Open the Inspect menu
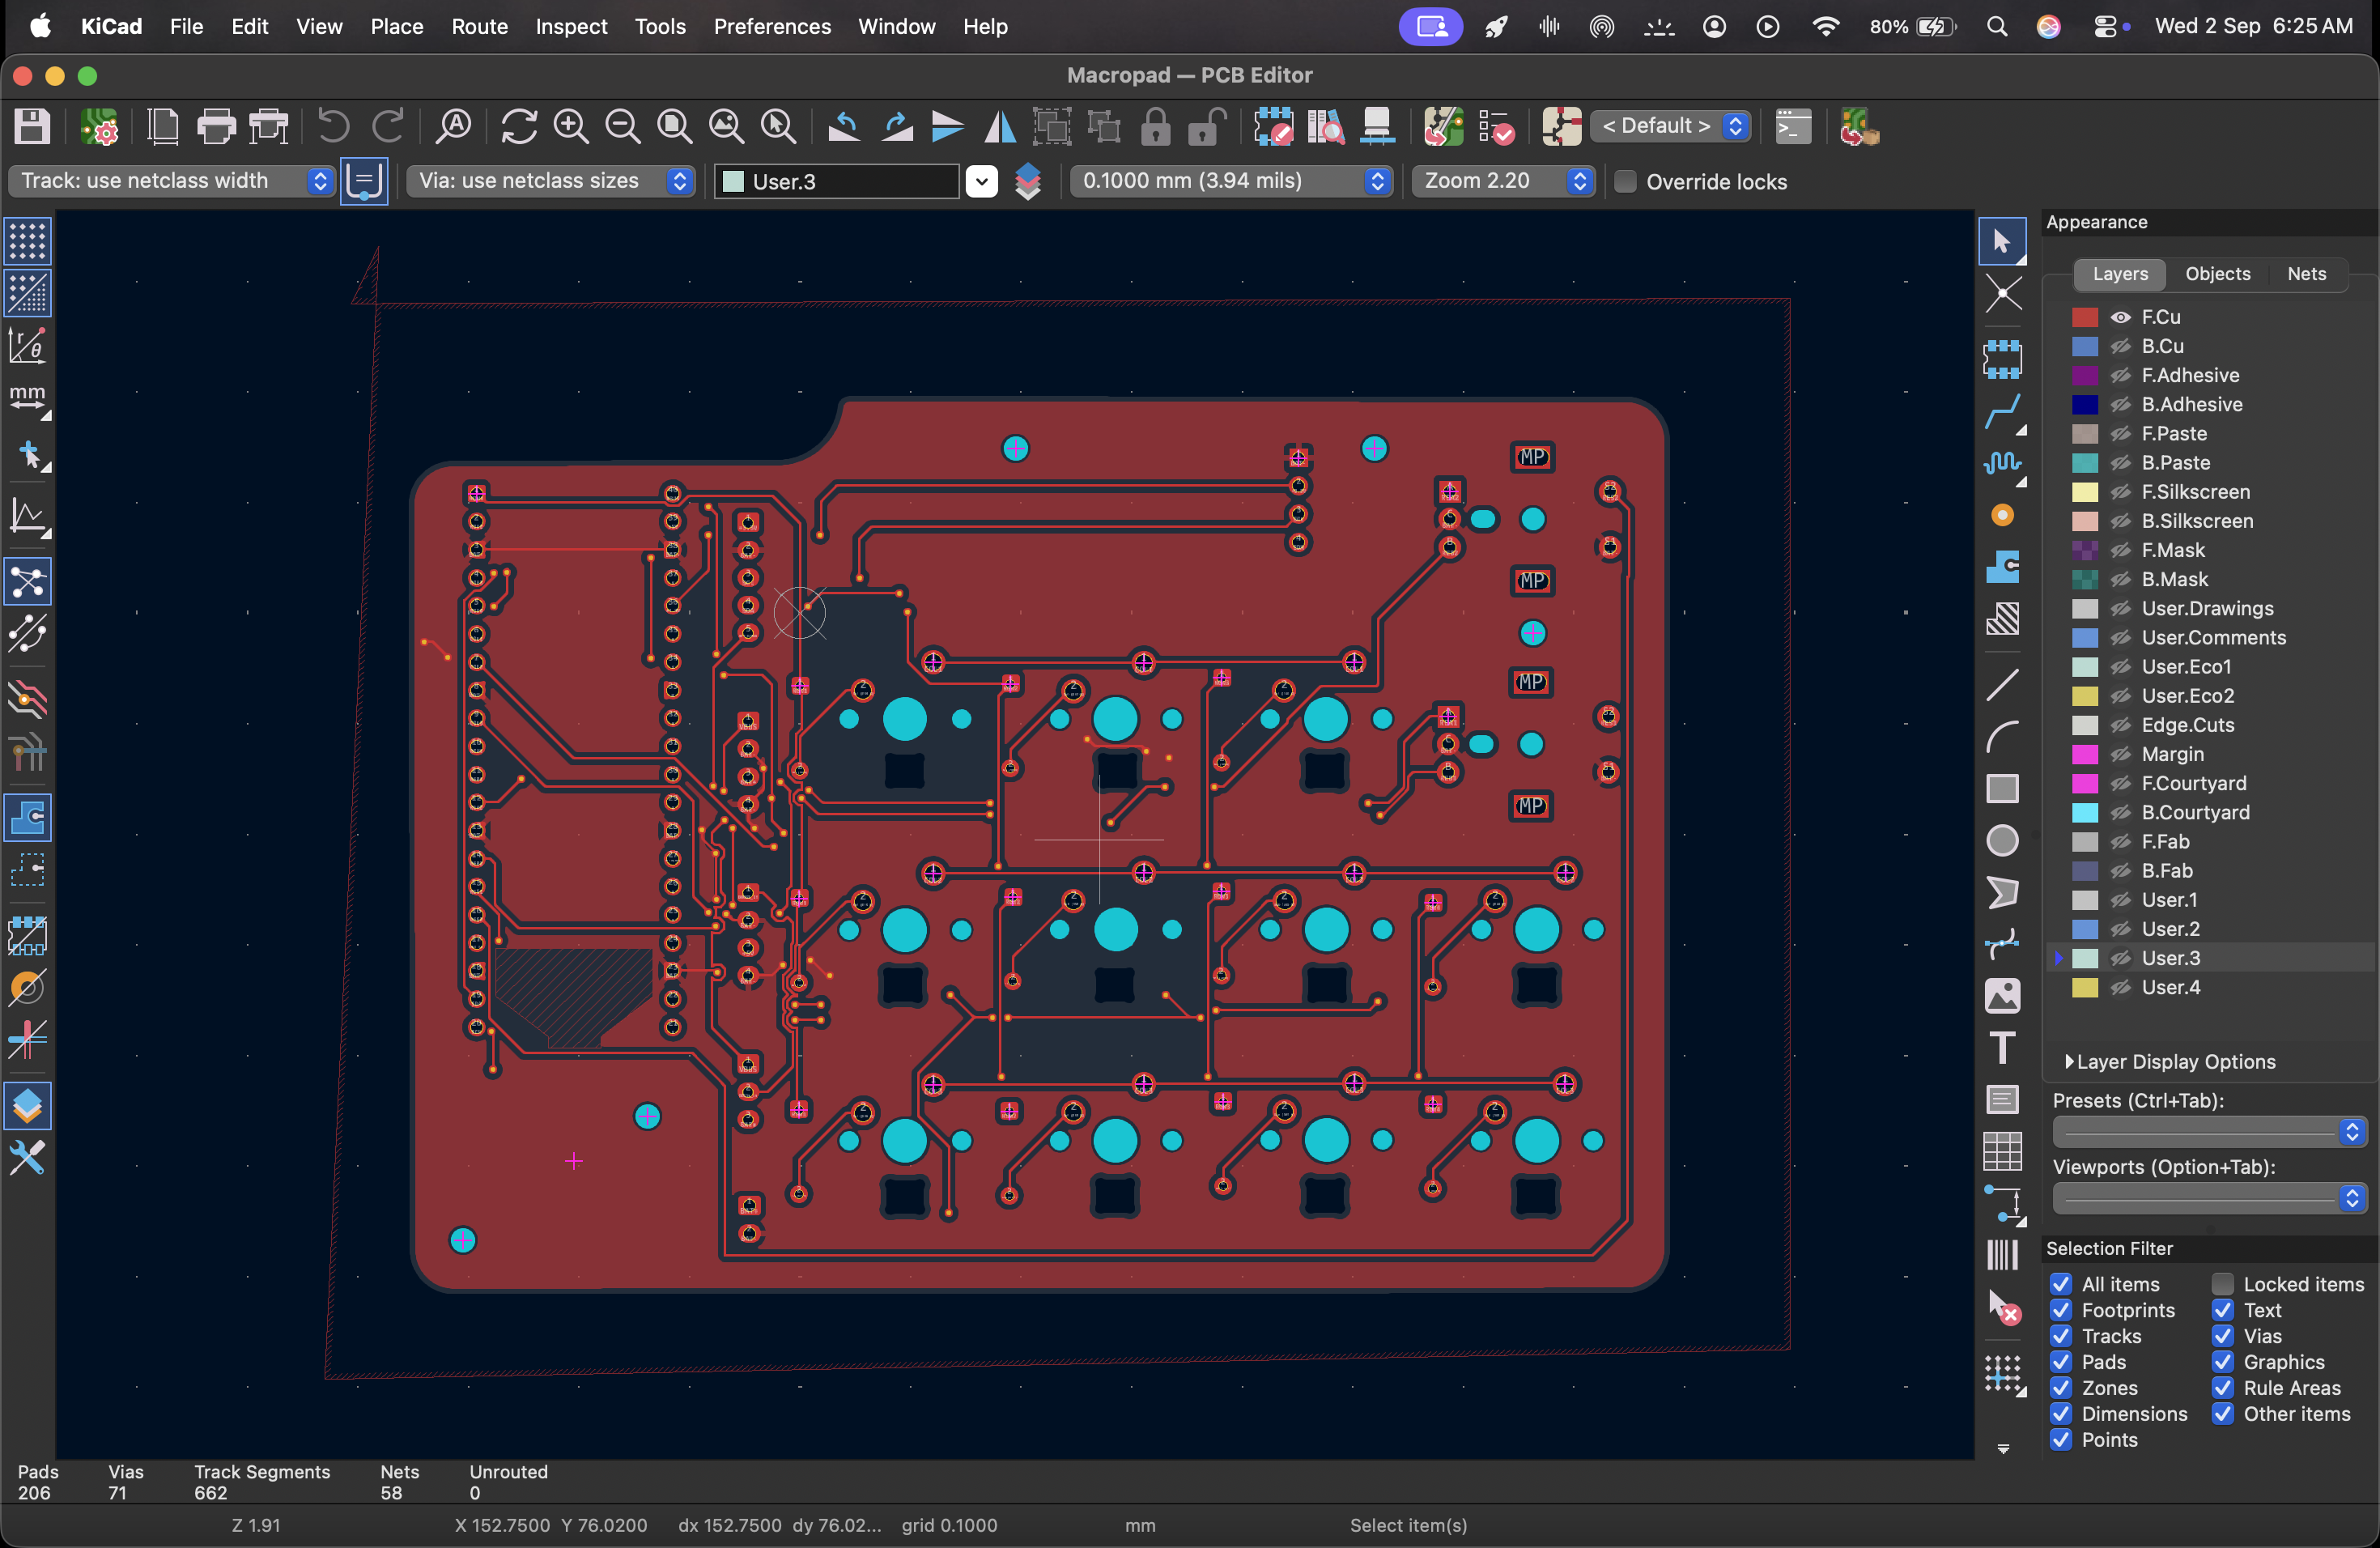Screen dimensions: 2380x1548 (x=571, y=26)
